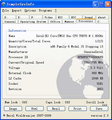Viewport: 112px width, 120px height.
Task: Switch to the E: drive tab
Action: (x=23, y=17)
